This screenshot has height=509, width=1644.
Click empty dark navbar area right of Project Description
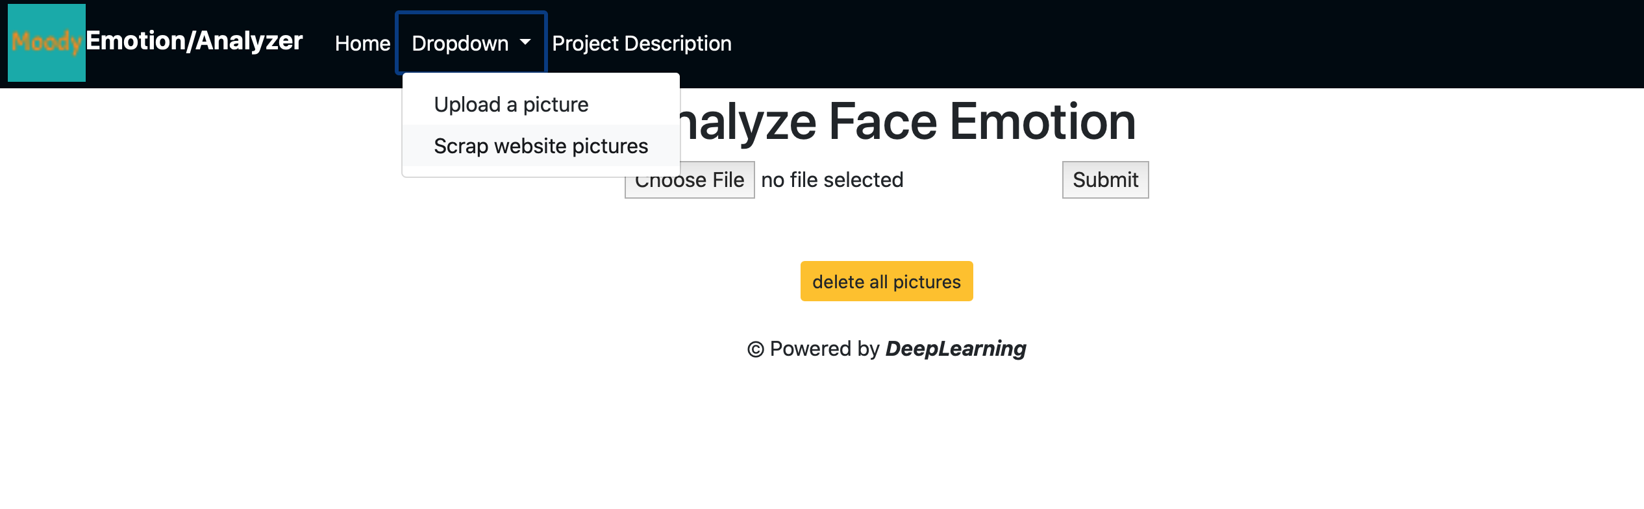click(1169, 43)
